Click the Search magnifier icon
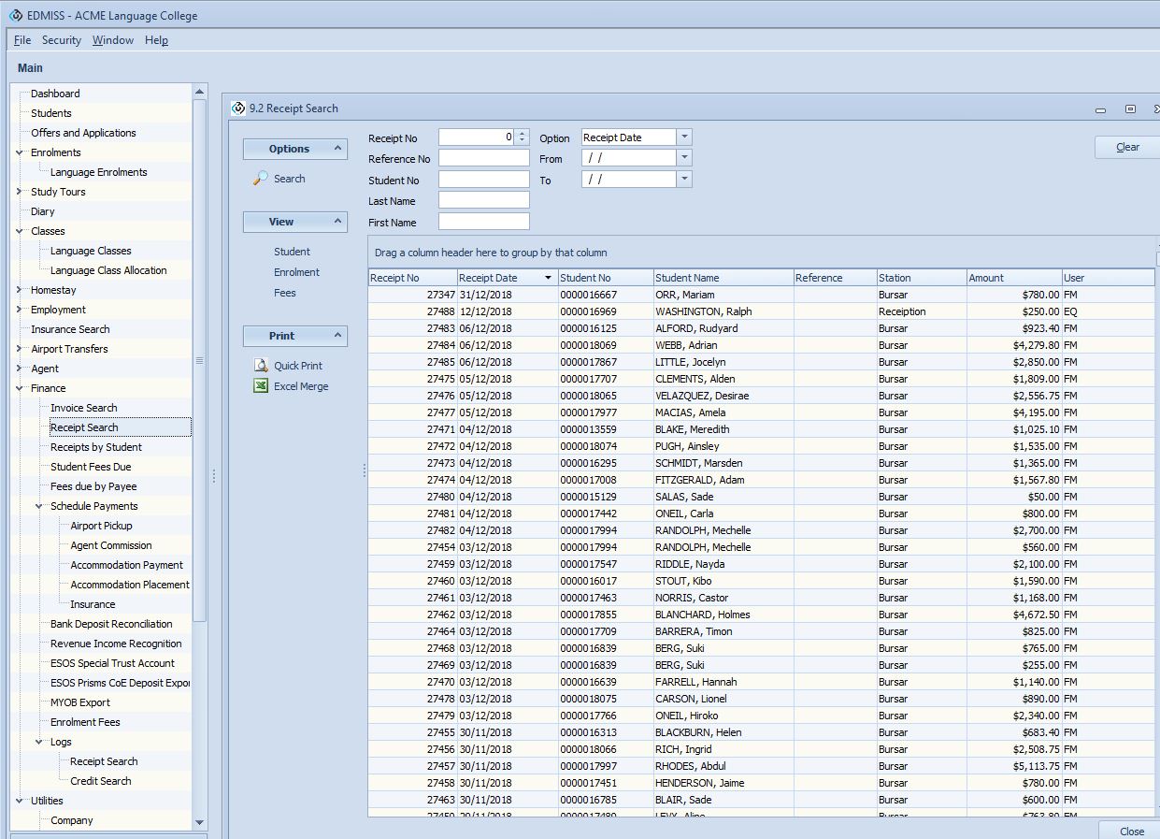 [x=261, y=178]
